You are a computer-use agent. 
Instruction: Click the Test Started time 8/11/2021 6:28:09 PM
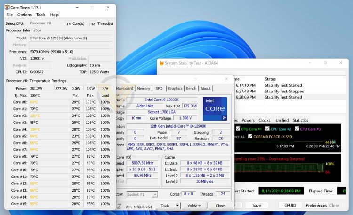[x=281, y=191]
